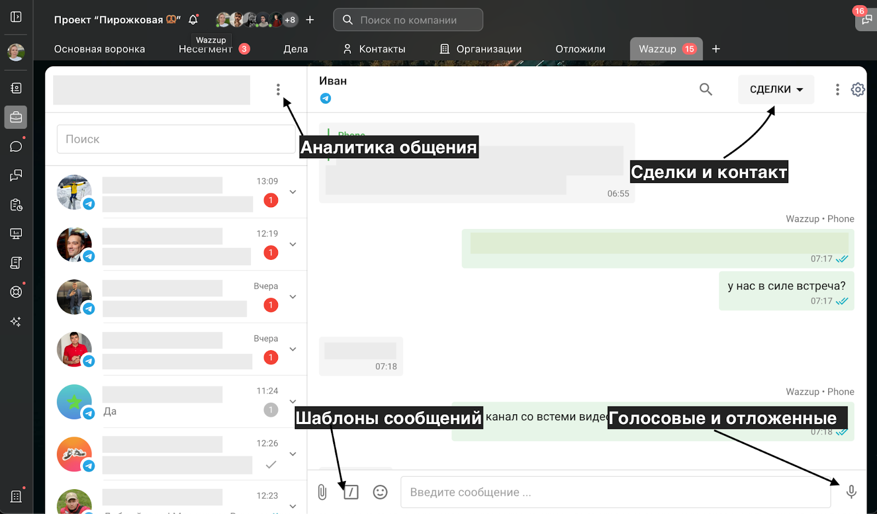877x514 pixels.
Task: Open three-dot menu above chat list
Action: (278, 89)
